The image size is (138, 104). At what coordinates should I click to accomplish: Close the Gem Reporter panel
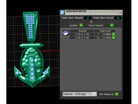(x=120, y=12)
